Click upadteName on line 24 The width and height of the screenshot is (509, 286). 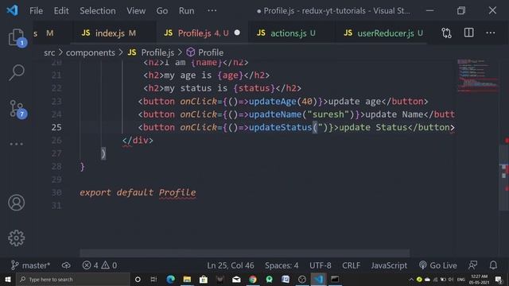click(275, 114)
